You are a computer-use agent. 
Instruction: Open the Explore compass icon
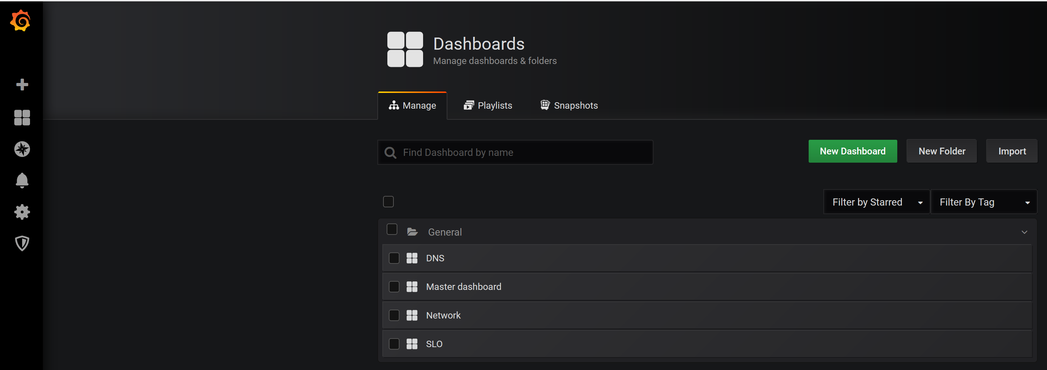coord(22,149)
